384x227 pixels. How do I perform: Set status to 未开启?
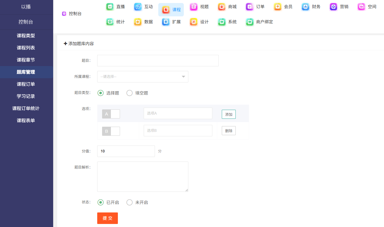[x=130, y=202]
